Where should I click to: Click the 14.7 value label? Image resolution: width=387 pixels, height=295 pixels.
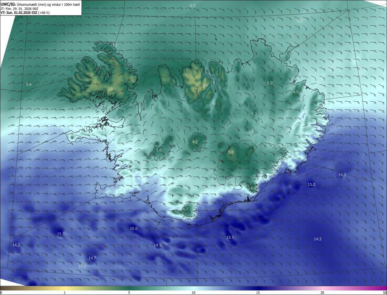point(92,258)
